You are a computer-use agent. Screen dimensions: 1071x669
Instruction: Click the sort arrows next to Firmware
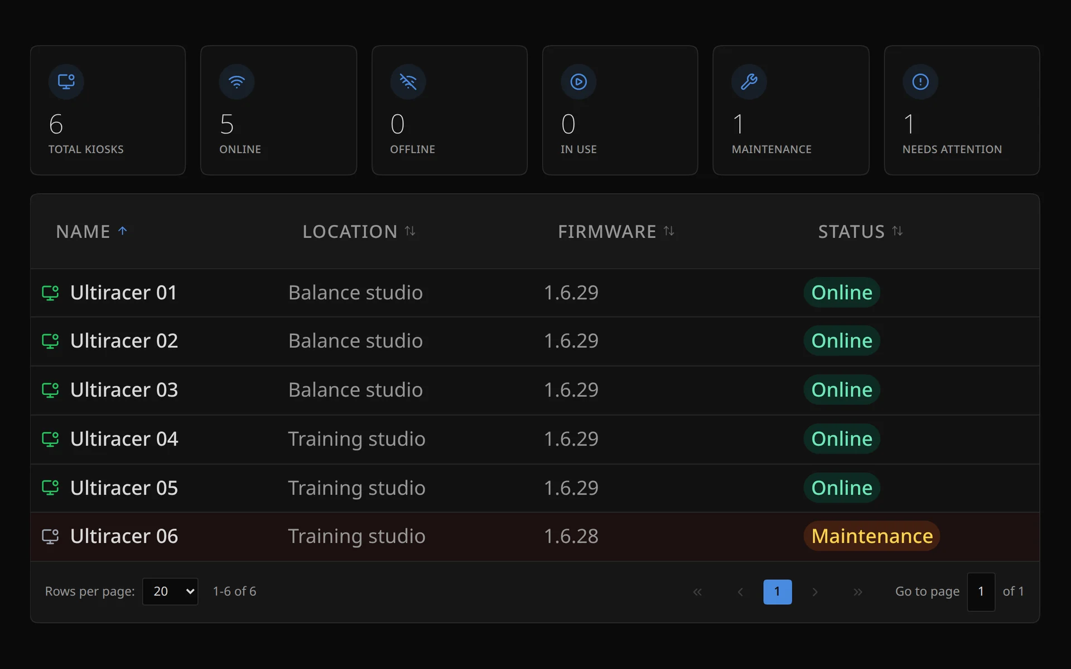point(669,231)
